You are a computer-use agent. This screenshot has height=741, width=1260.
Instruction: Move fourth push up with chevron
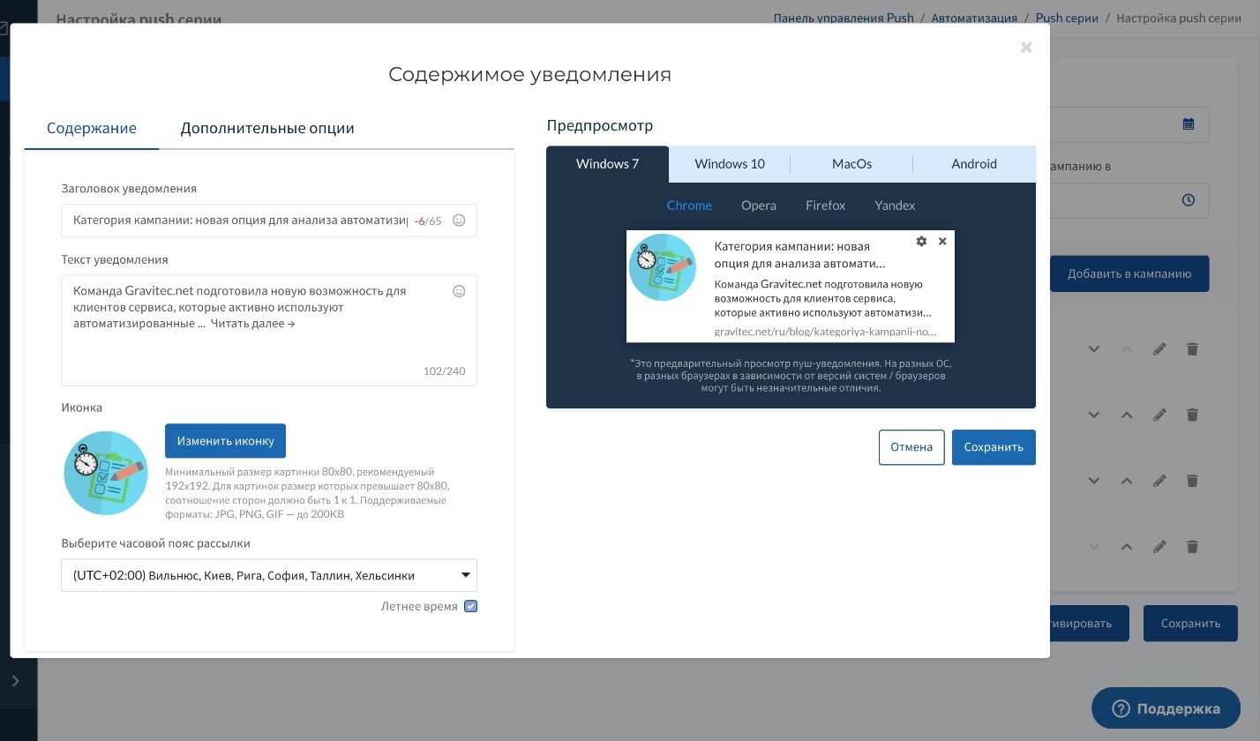pos(1127,547)
